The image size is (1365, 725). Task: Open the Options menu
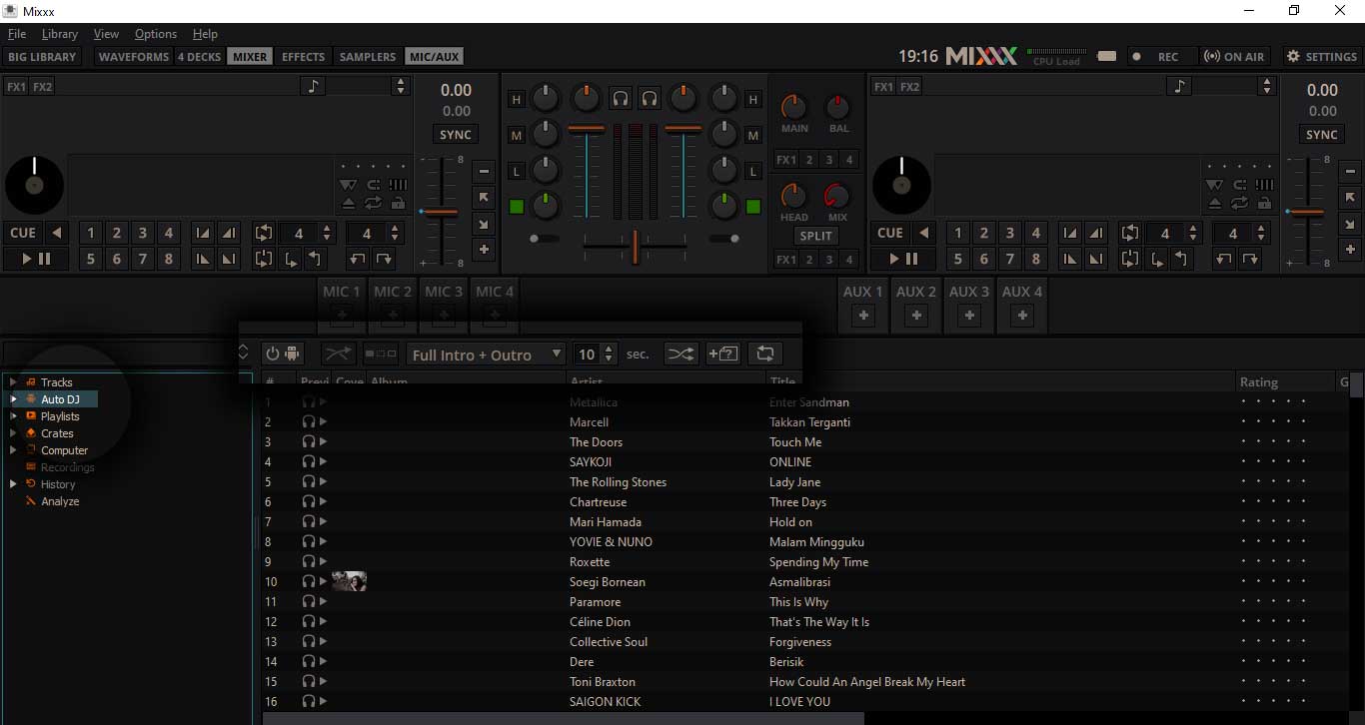(155, 34)
